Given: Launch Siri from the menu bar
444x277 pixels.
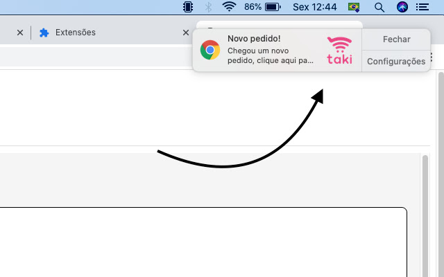Looking at the screenshot, I should click(x=402, y=7).
